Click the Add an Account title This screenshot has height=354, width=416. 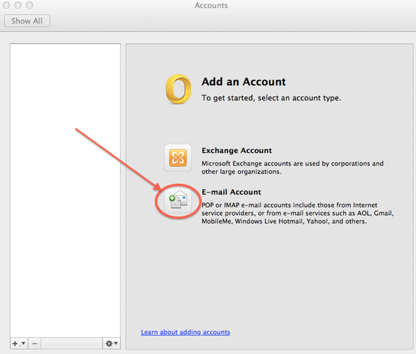(243, 81)
